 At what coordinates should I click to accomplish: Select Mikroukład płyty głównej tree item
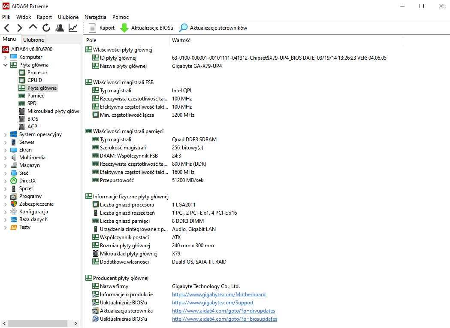(x=49, y=111)
